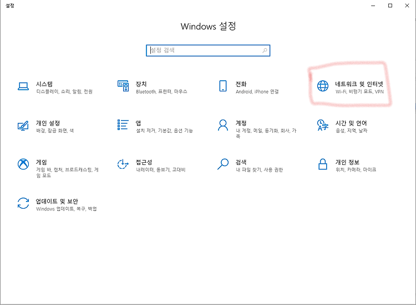Image resolution: width=416 pixels, height=305 pixels.
Task: Close the 설정 window
Action: pyautogui.click(x=407, y=6)
